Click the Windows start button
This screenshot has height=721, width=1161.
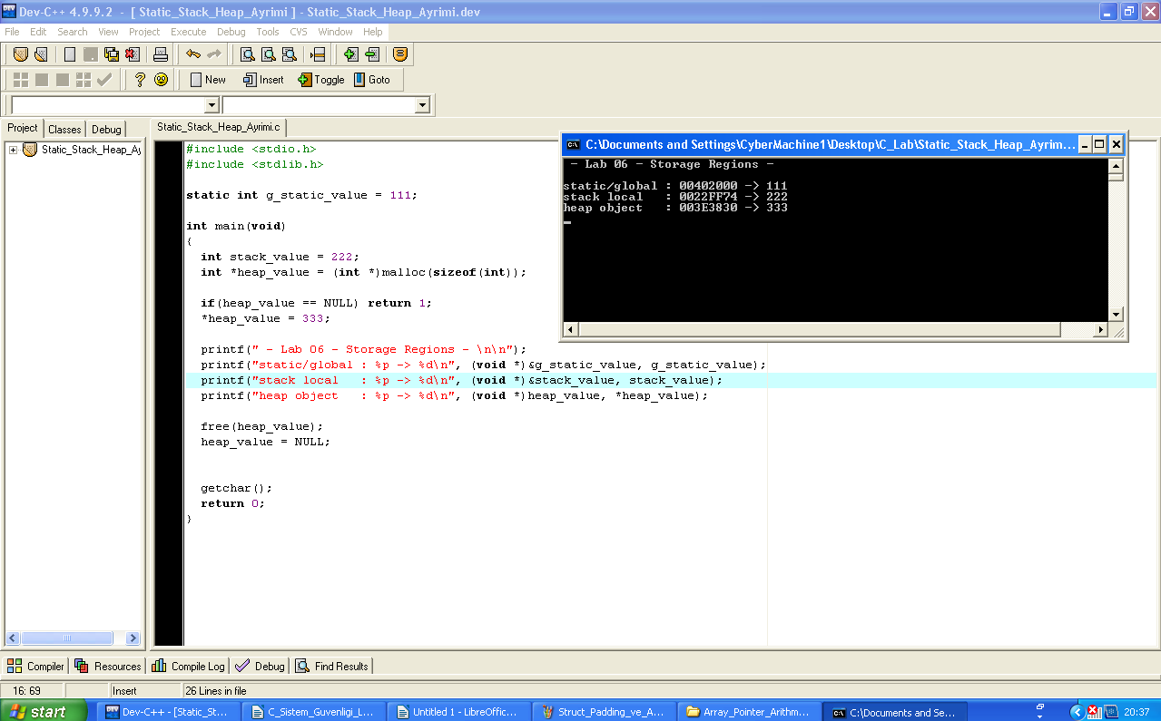44,712
